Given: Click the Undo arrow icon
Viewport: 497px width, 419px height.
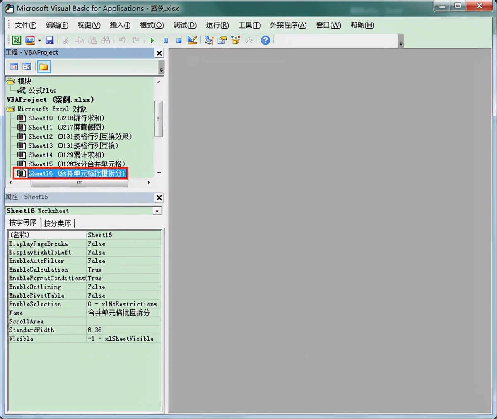Looking at the screenshot, I should tap(122, 40).
